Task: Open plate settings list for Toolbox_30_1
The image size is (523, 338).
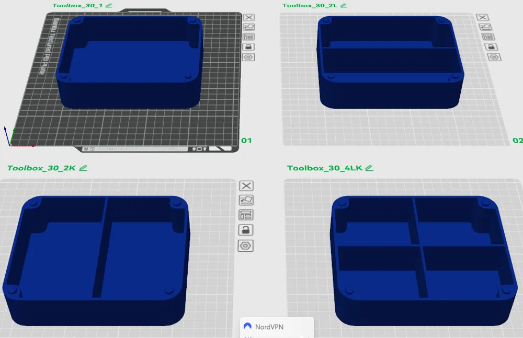Action: (248, 37)
